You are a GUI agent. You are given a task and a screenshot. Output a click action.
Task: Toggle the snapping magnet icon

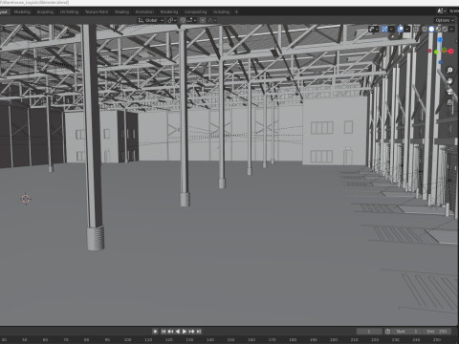click(183, 20)
